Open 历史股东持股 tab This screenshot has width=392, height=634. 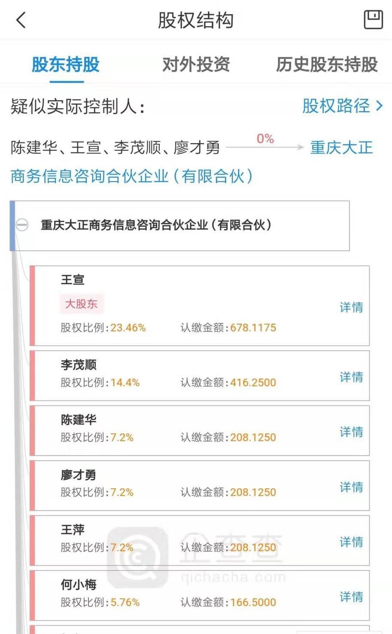tap(326, 65)
